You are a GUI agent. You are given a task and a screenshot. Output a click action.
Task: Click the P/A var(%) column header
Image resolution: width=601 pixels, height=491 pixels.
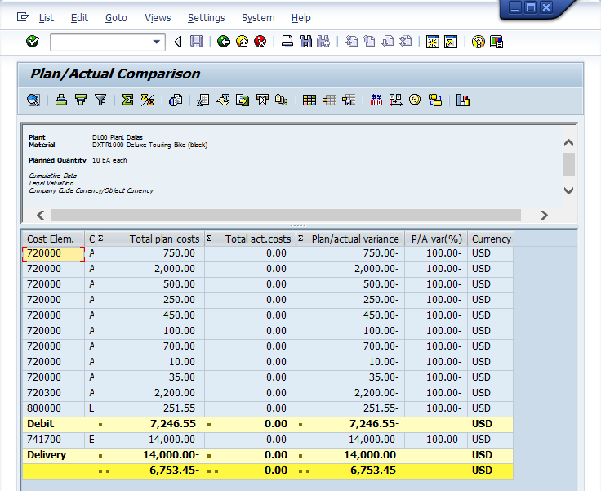[x=436, y=239]
